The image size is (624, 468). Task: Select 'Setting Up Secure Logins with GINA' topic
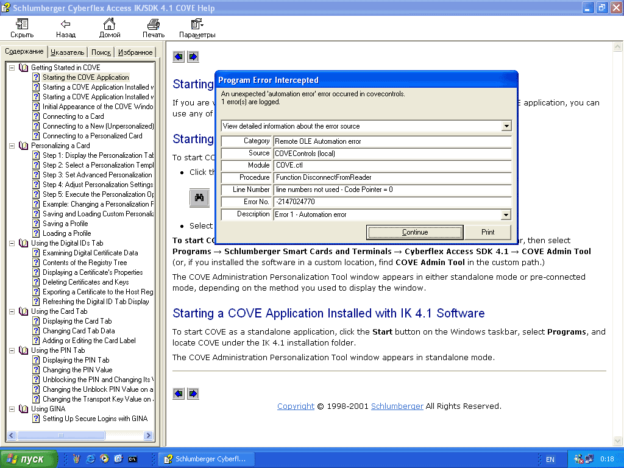tap(95, 419)
